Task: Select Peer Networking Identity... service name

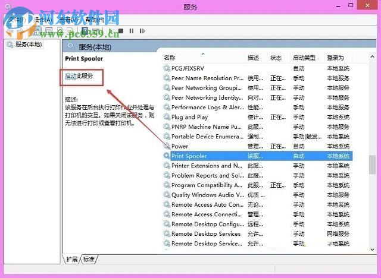Action: tap(207, 97)
